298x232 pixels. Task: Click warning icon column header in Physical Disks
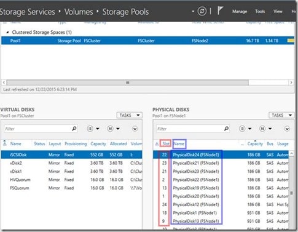[x=157, y=144]
